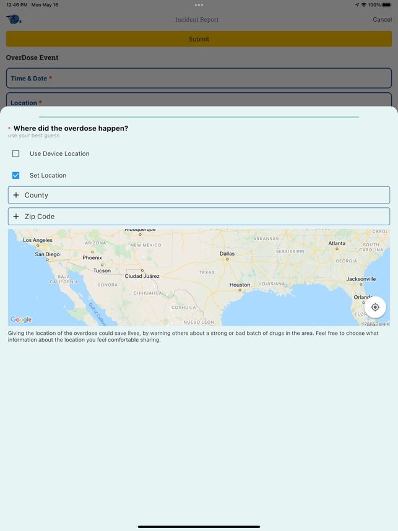
Task: Tap the plus icon beside Zip Code
Action: 16,217
